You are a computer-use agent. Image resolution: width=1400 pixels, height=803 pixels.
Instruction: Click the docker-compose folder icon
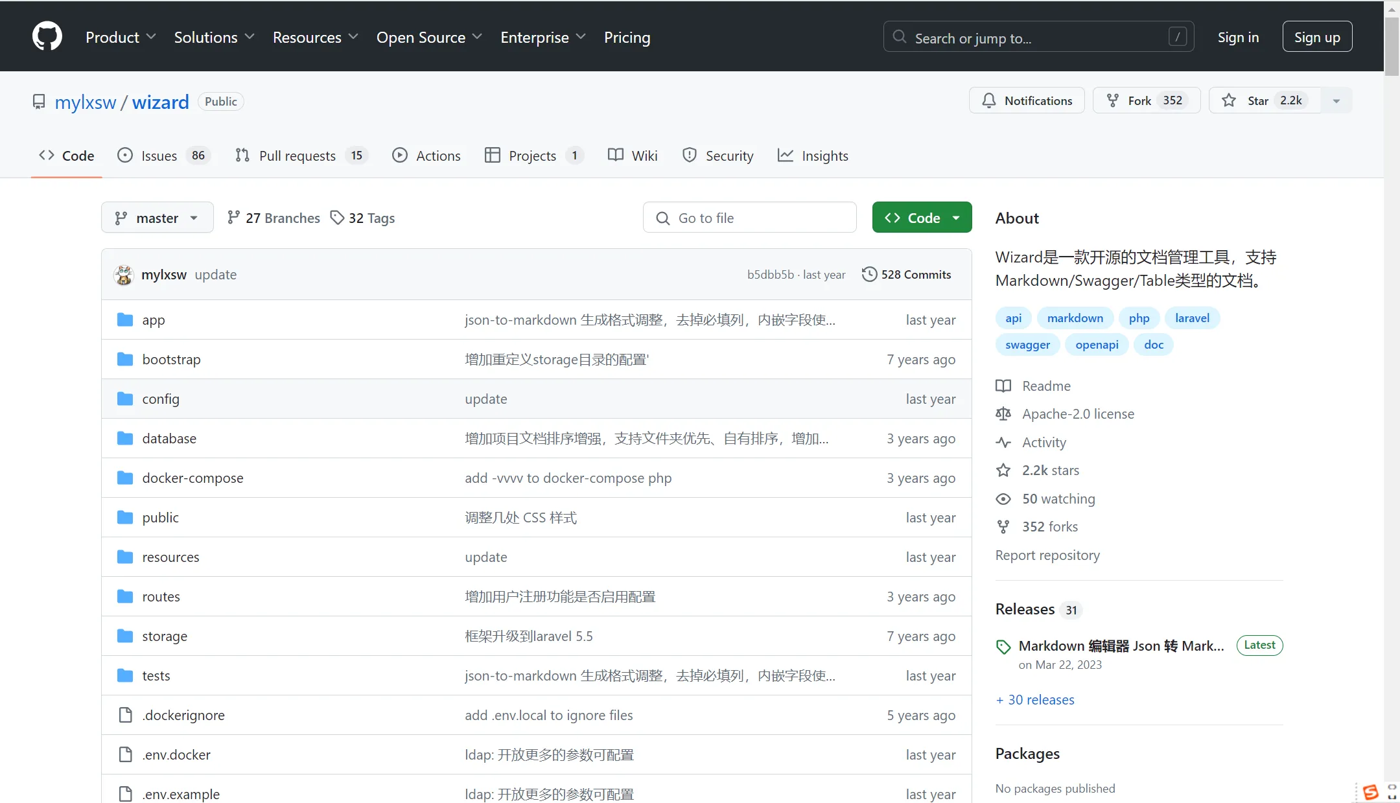(x=125, y=478)
